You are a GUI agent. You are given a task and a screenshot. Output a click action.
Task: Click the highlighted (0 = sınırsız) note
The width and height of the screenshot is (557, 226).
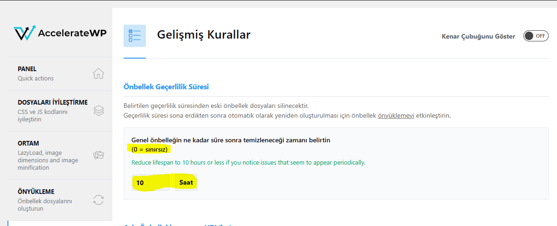coord(149,149)
